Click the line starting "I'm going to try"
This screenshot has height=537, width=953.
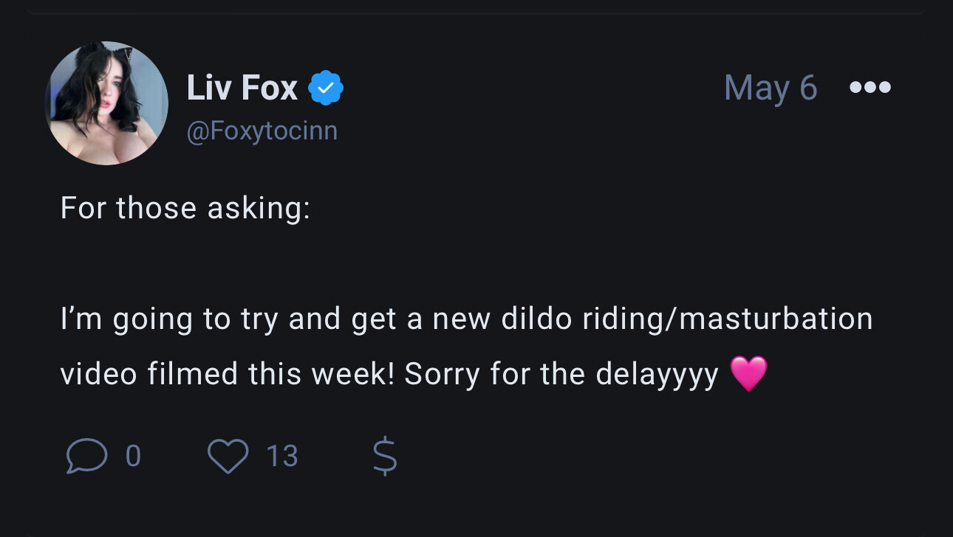point(466,319)
